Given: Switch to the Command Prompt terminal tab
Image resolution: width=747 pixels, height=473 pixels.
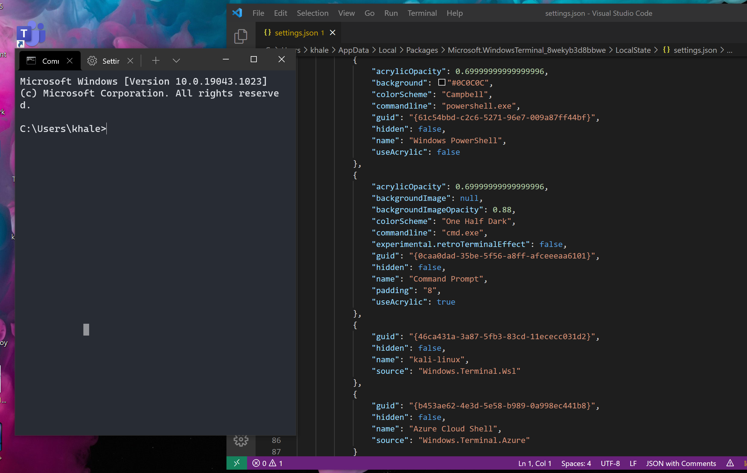Looking at the screenshot, I should point(46,61).
